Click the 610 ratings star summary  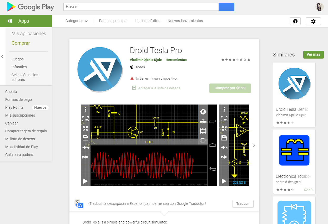click(236, 60)
